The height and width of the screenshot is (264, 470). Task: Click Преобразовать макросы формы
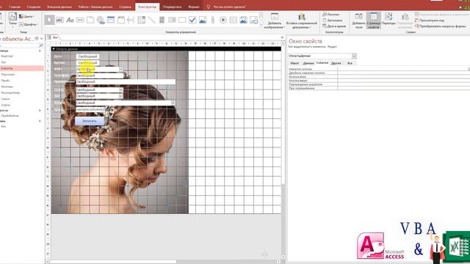coord(441,26)
